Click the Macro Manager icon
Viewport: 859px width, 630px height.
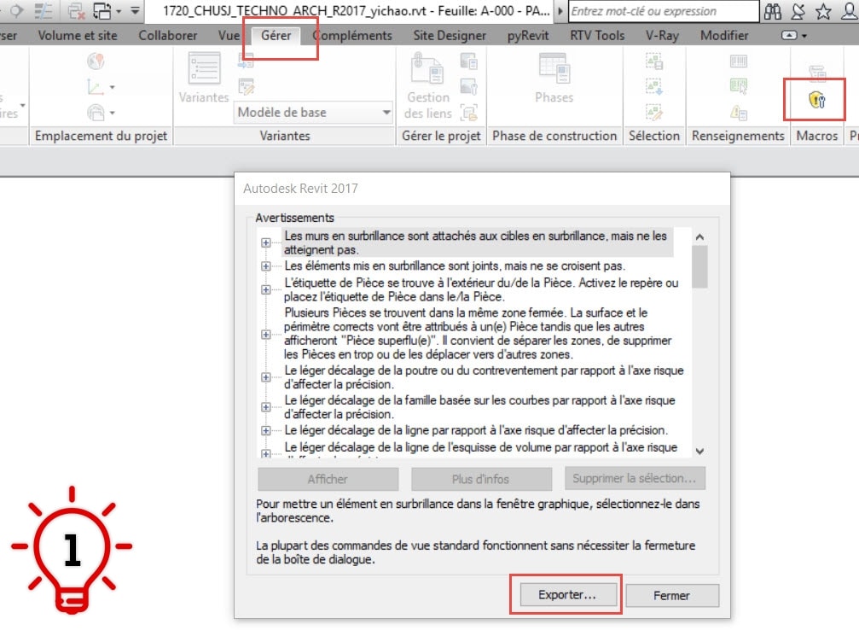(816, 72)
